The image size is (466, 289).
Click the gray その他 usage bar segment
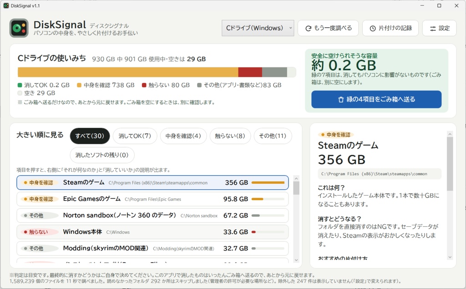274,72
